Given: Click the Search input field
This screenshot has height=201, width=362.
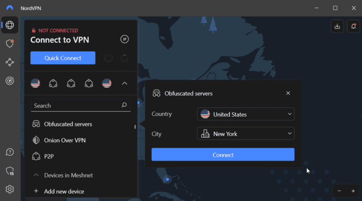Looking at the screenshot, I should point(75,106).
